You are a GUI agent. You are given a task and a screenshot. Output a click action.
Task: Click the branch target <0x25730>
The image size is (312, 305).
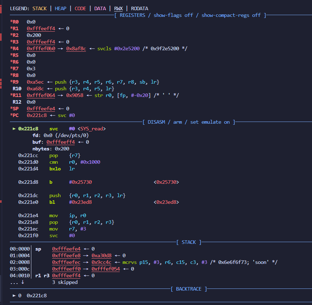166,182
